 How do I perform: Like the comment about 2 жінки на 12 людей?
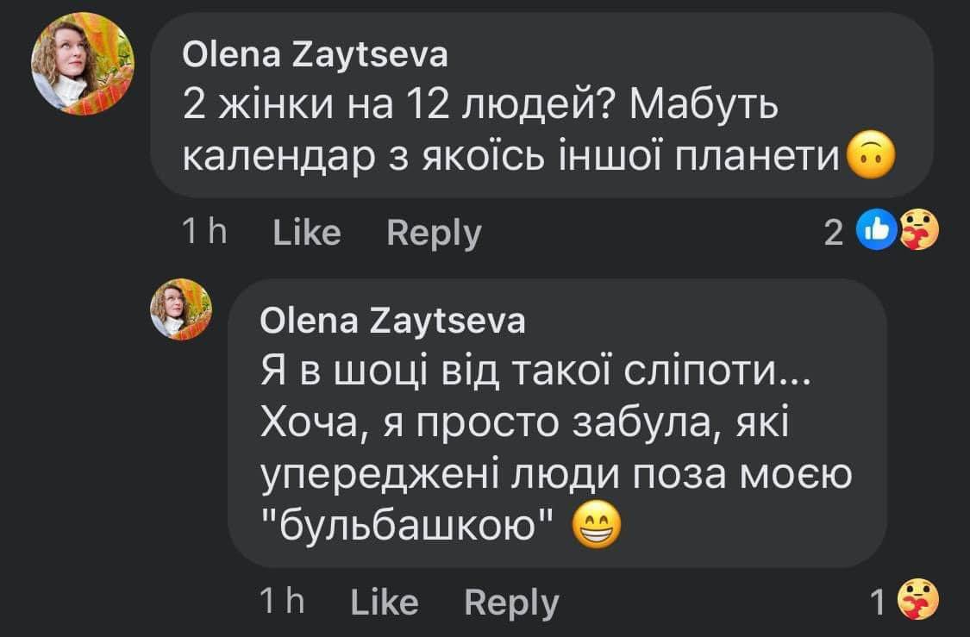pos(306,233)
